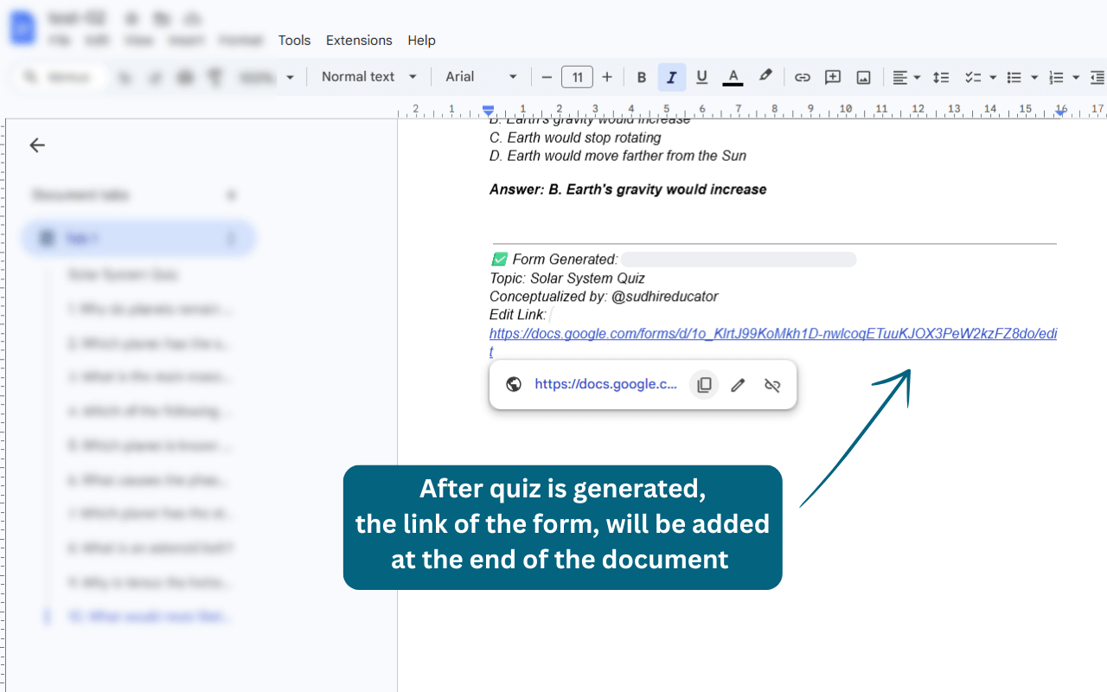Click the edit link pencil icon
The image size is (1107, 692).
tap(738, 385)
